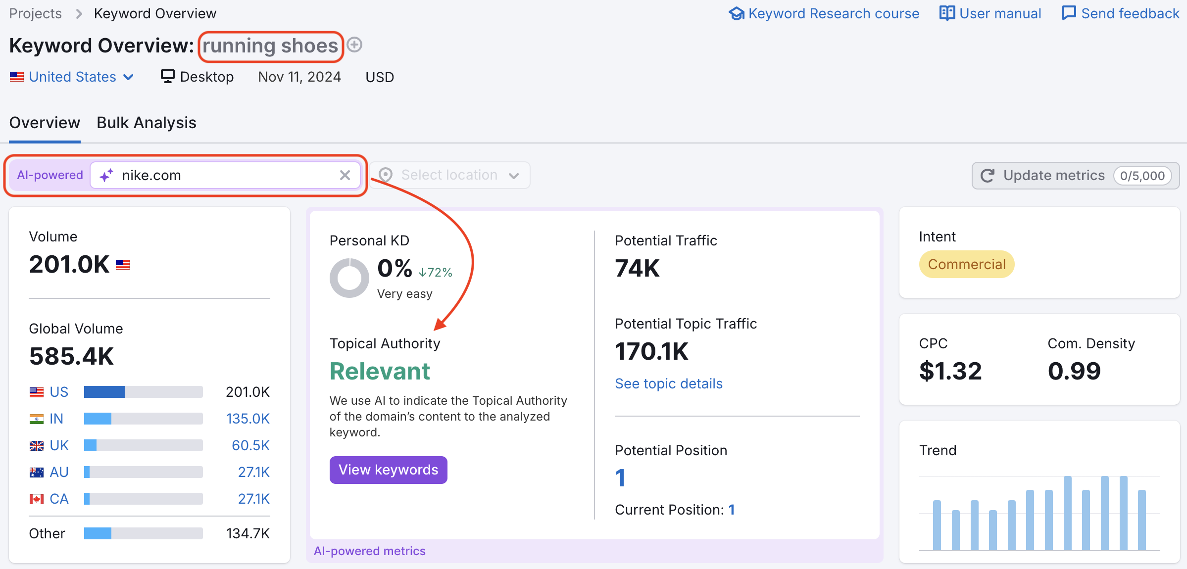Click the refresh icon on Update metrics
The width and height of the screenshot is (1187, 569).
point(987,175)
